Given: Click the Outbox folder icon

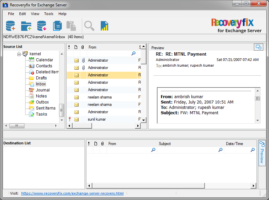Looking at the screenshot, I should (32, 102).
